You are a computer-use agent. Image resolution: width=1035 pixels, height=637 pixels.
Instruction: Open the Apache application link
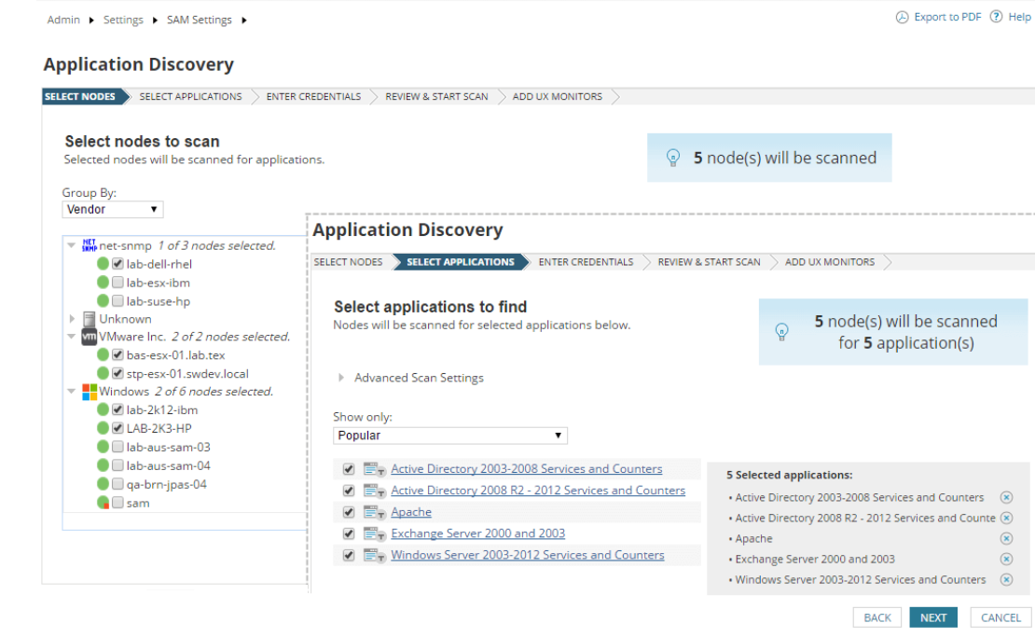pos(410,512)
